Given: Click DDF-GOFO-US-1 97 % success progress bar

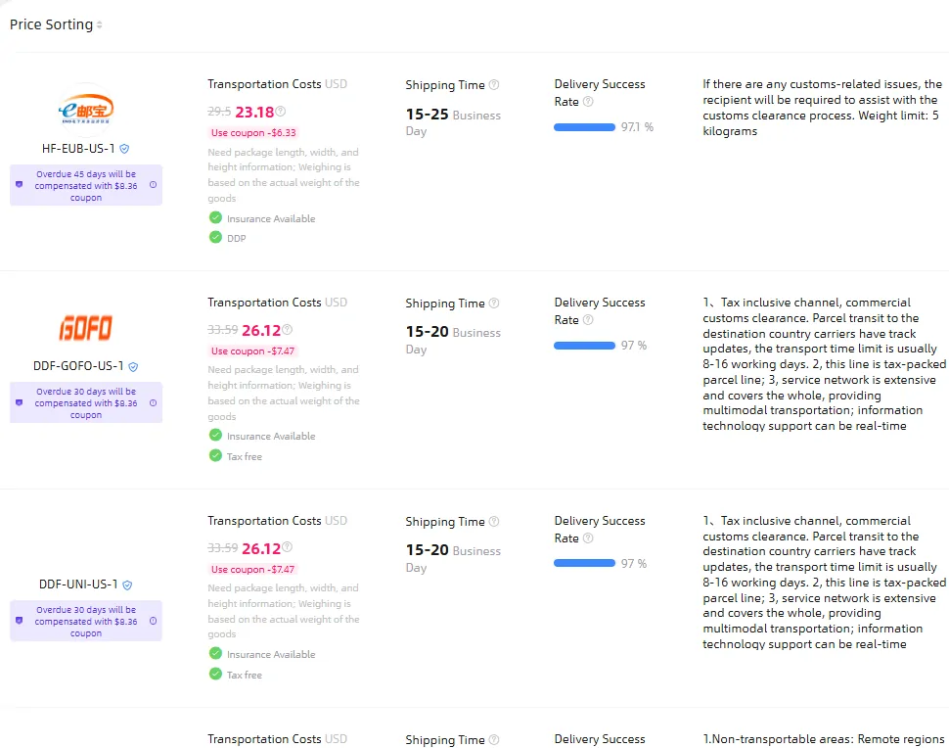Looking at the screenshot, I should click(584, 346).
